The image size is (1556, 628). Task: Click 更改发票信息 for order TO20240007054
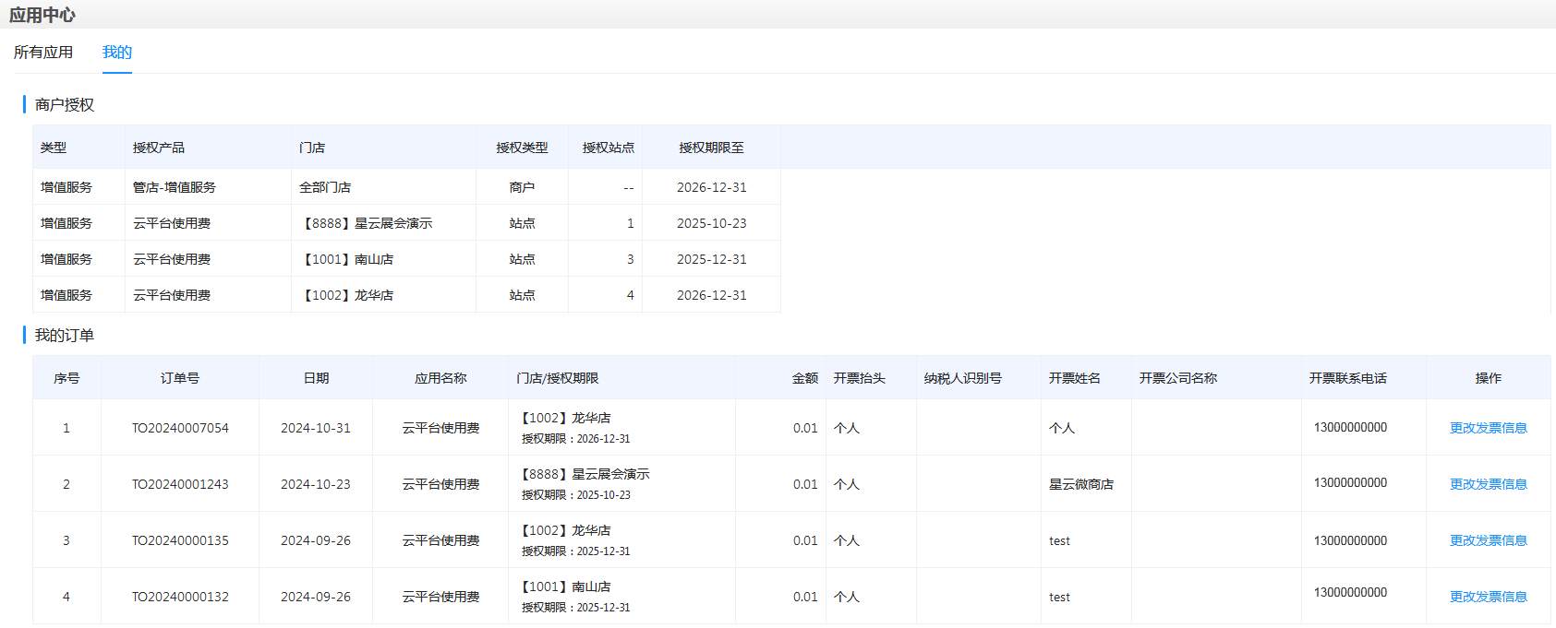[1488, 428]
